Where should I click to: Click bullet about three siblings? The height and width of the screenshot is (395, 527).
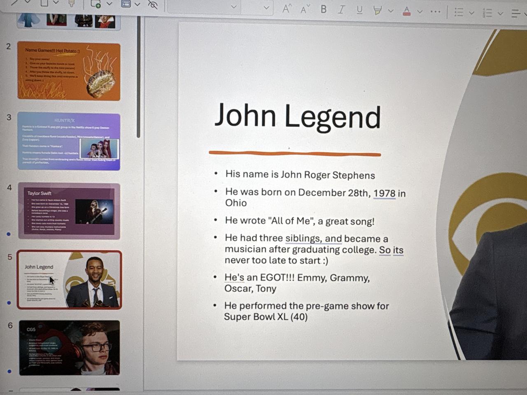pyautogui.click(x=314, y=249)
